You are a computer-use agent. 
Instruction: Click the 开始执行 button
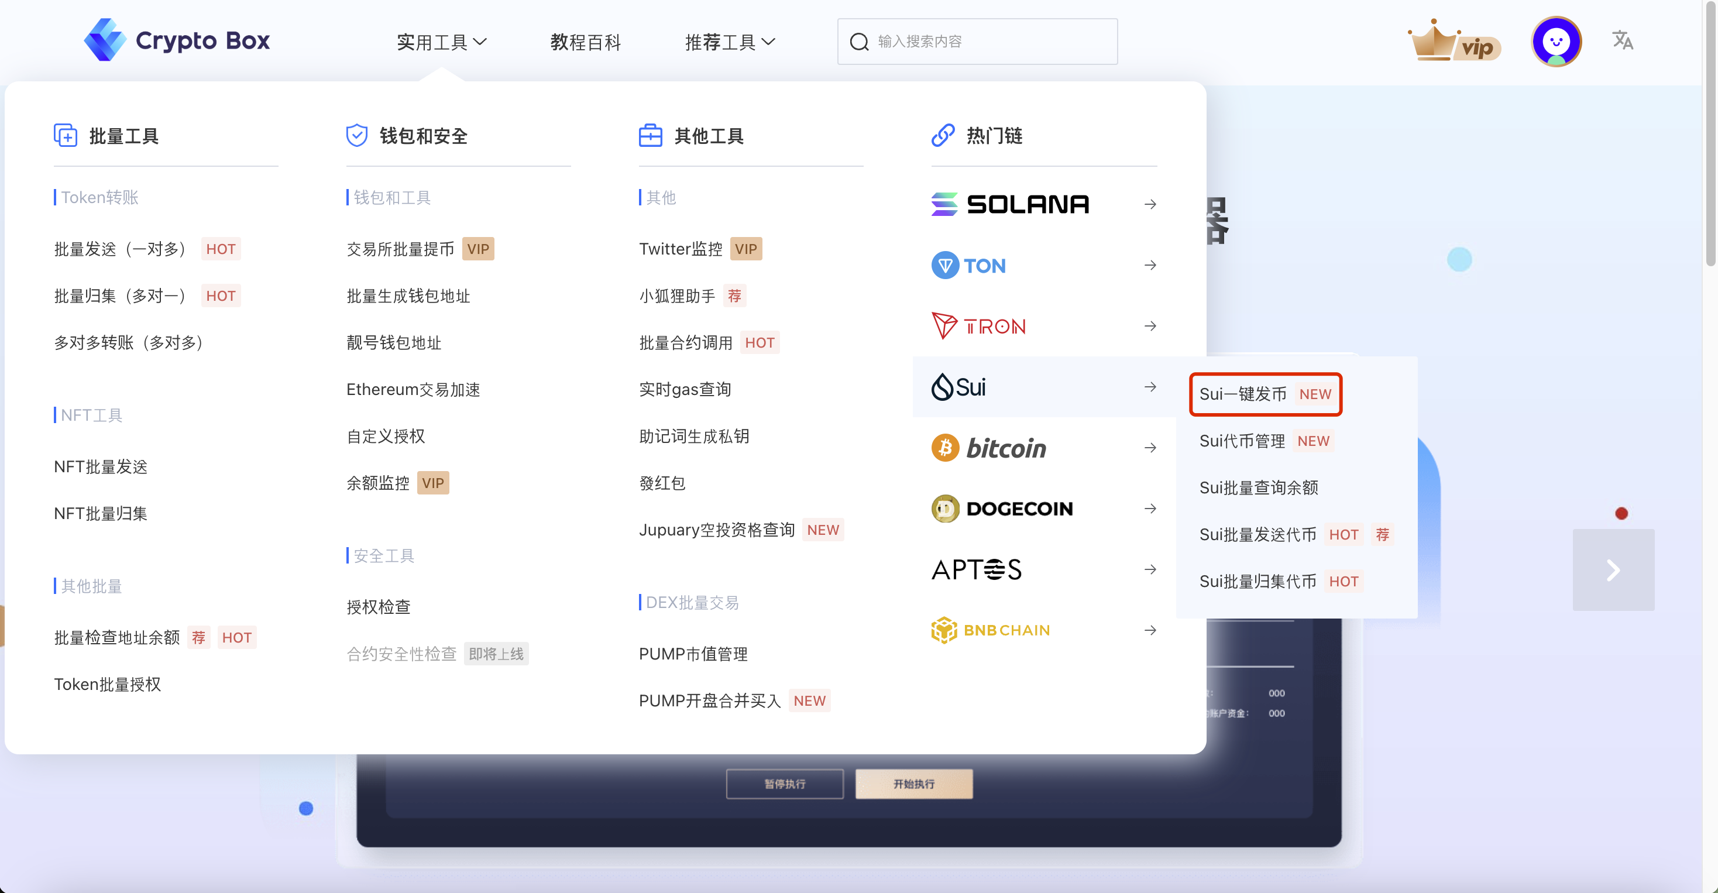[x=913, y=784]
